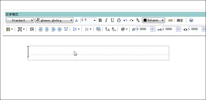The image size is (206, 100).
Task: Open the numbering list dropdown
Action: [x=88, y=29]
